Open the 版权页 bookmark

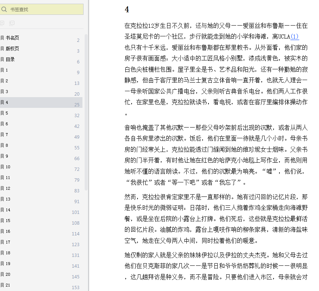pyautogui.click(x=41, y=49)
